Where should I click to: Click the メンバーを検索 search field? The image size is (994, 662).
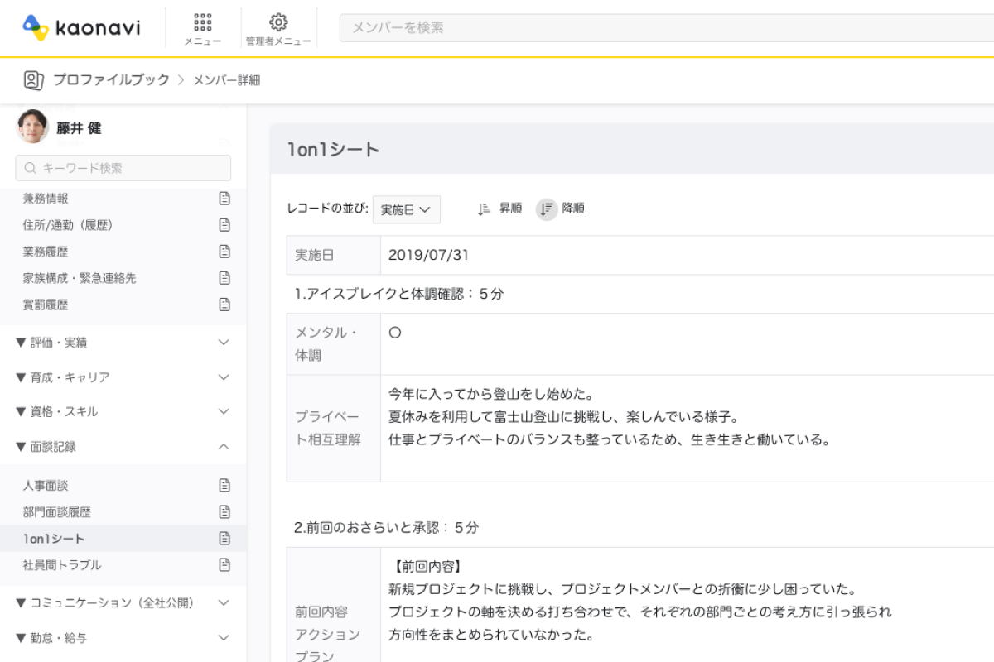497,27
